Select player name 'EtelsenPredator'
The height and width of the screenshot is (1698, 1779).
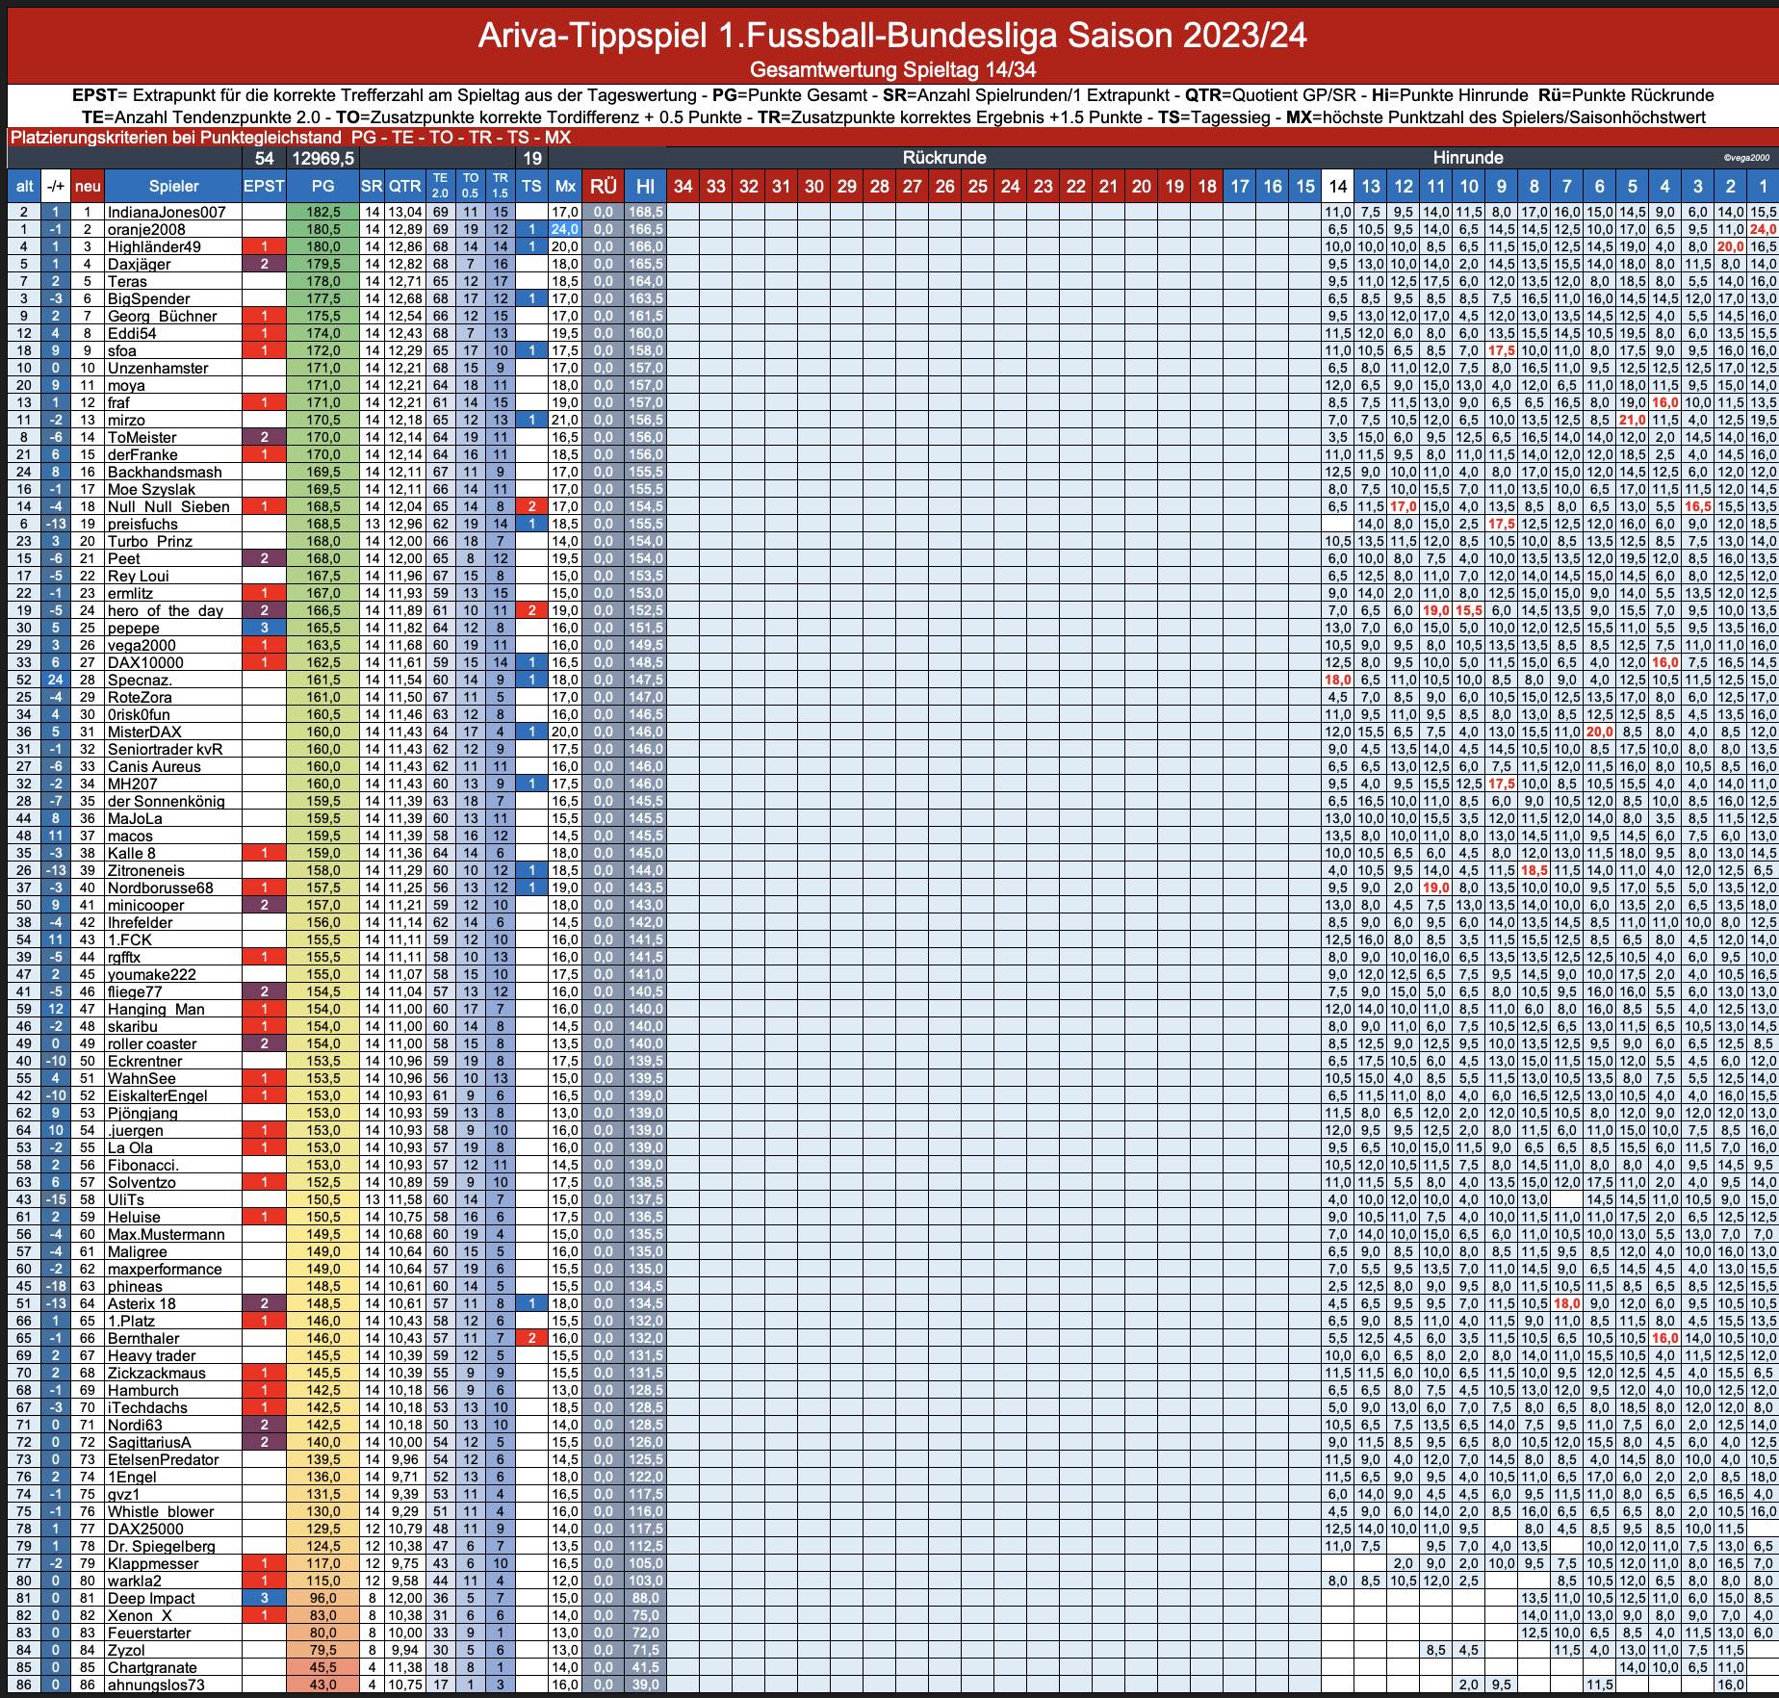point(163,1459)
